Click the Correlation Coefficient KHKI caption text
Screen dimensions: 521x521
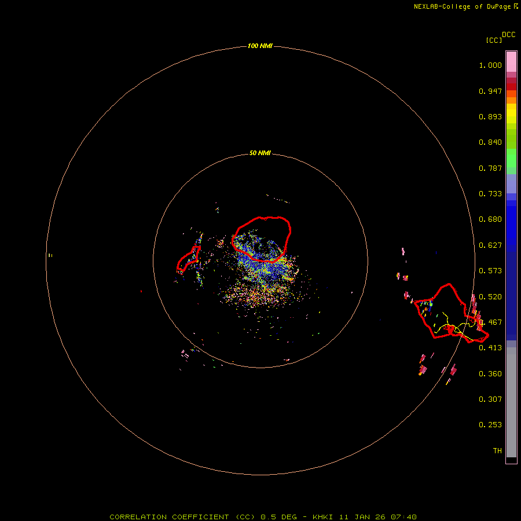coord(263,517)
